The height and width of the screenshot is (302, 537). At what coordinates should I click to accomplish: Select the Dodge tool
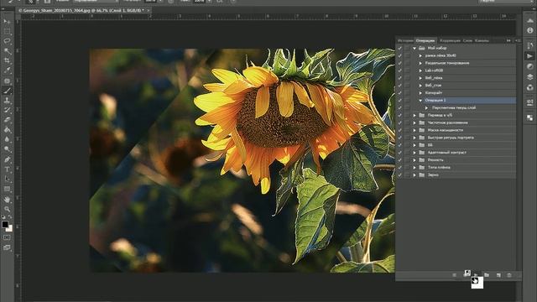pyautogui.click(x=7, y=149)
